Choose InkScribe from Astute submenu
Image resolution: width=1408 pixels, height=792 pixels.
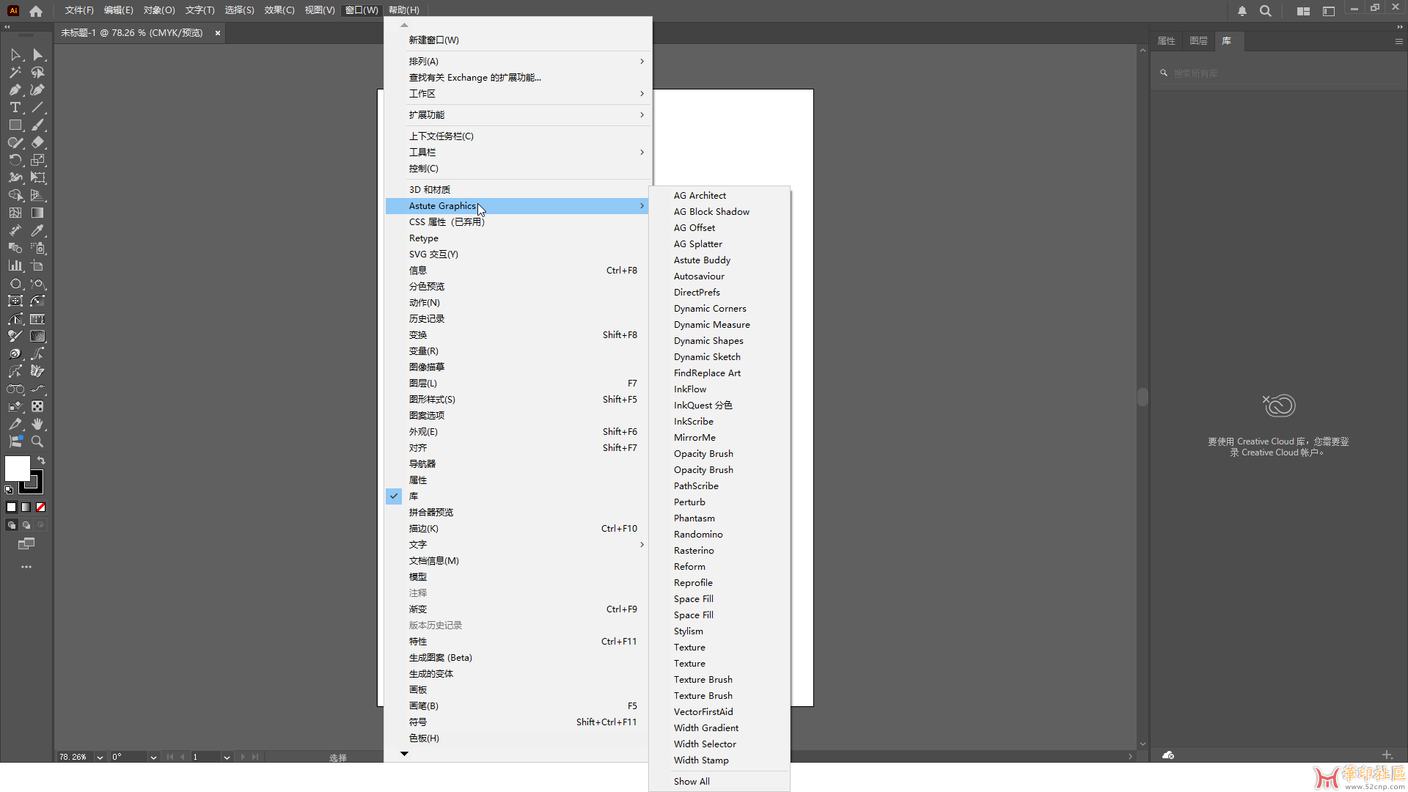tap(719, 422)
